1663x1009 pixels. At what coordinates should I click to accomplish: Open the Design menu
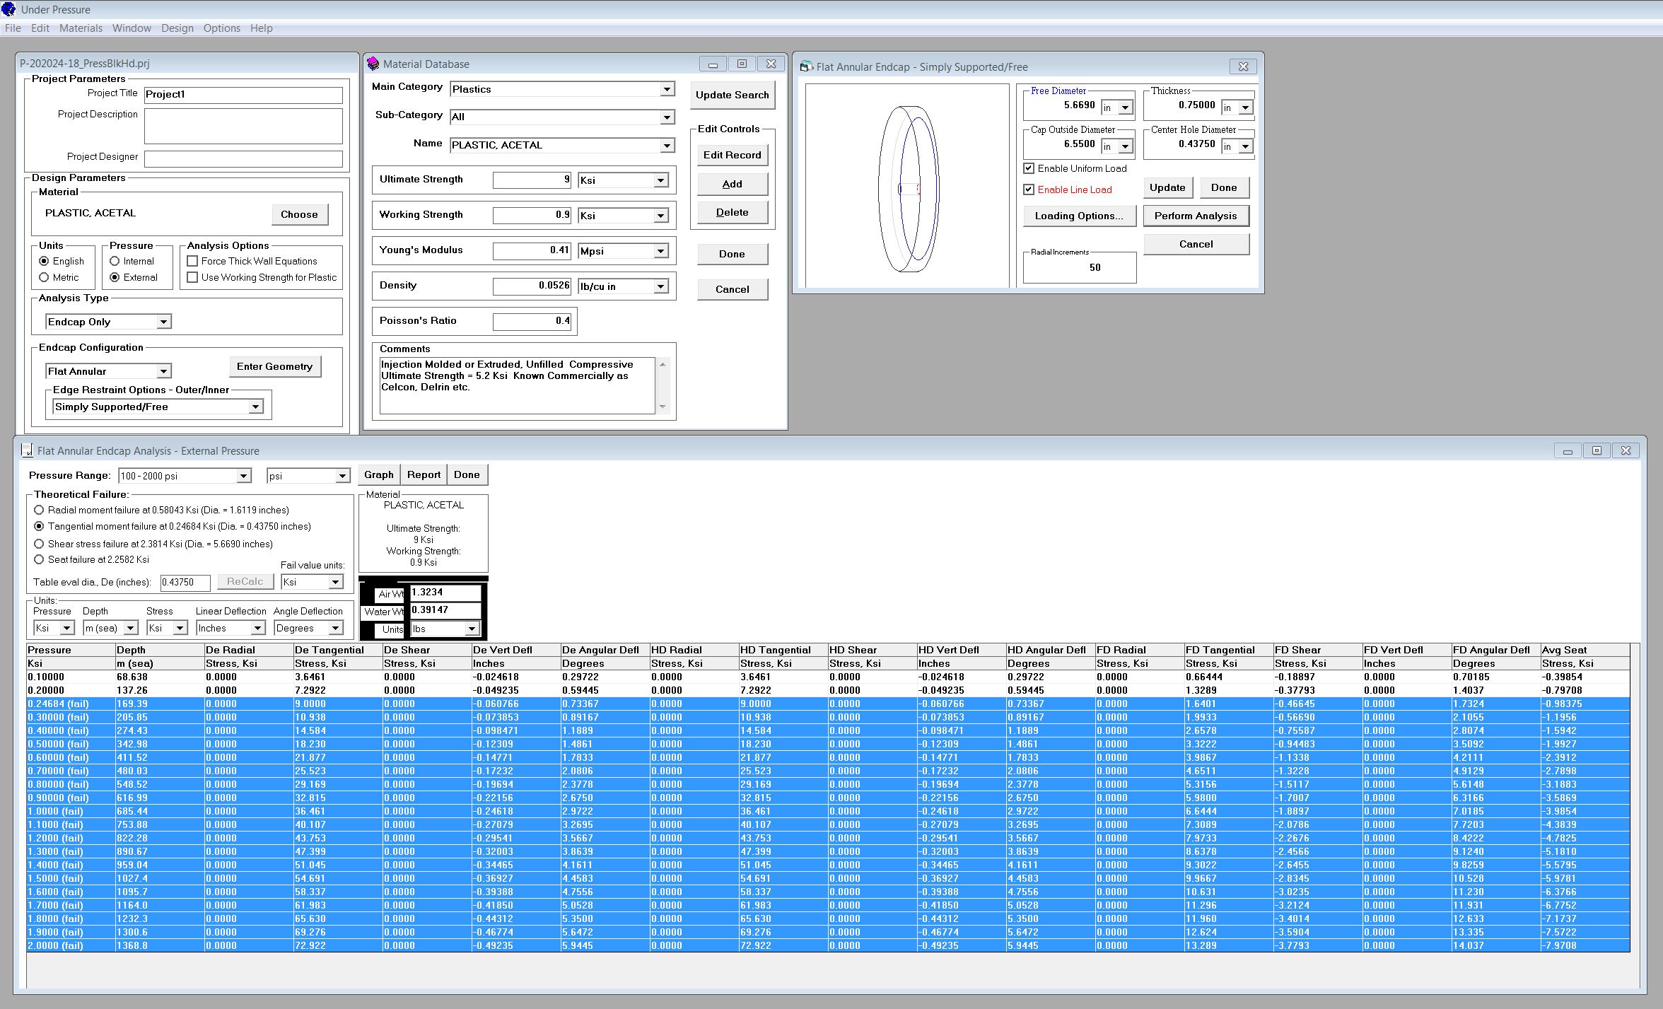click(x=177, y=28)
